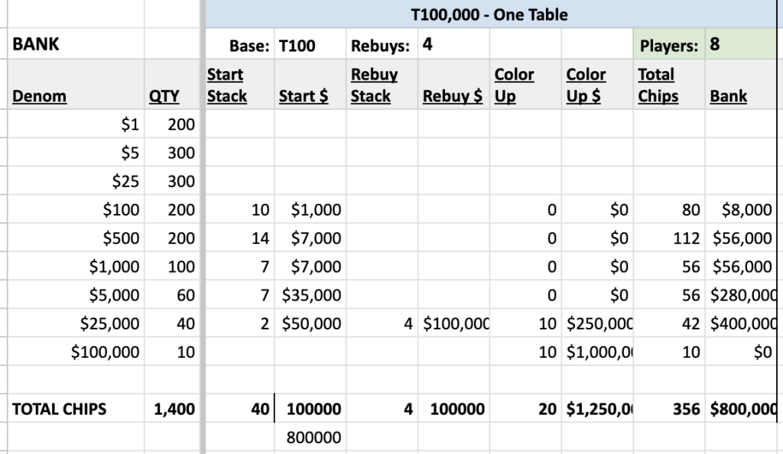Select the $56,000 Bank cell for $500 row

pos(740,238)
